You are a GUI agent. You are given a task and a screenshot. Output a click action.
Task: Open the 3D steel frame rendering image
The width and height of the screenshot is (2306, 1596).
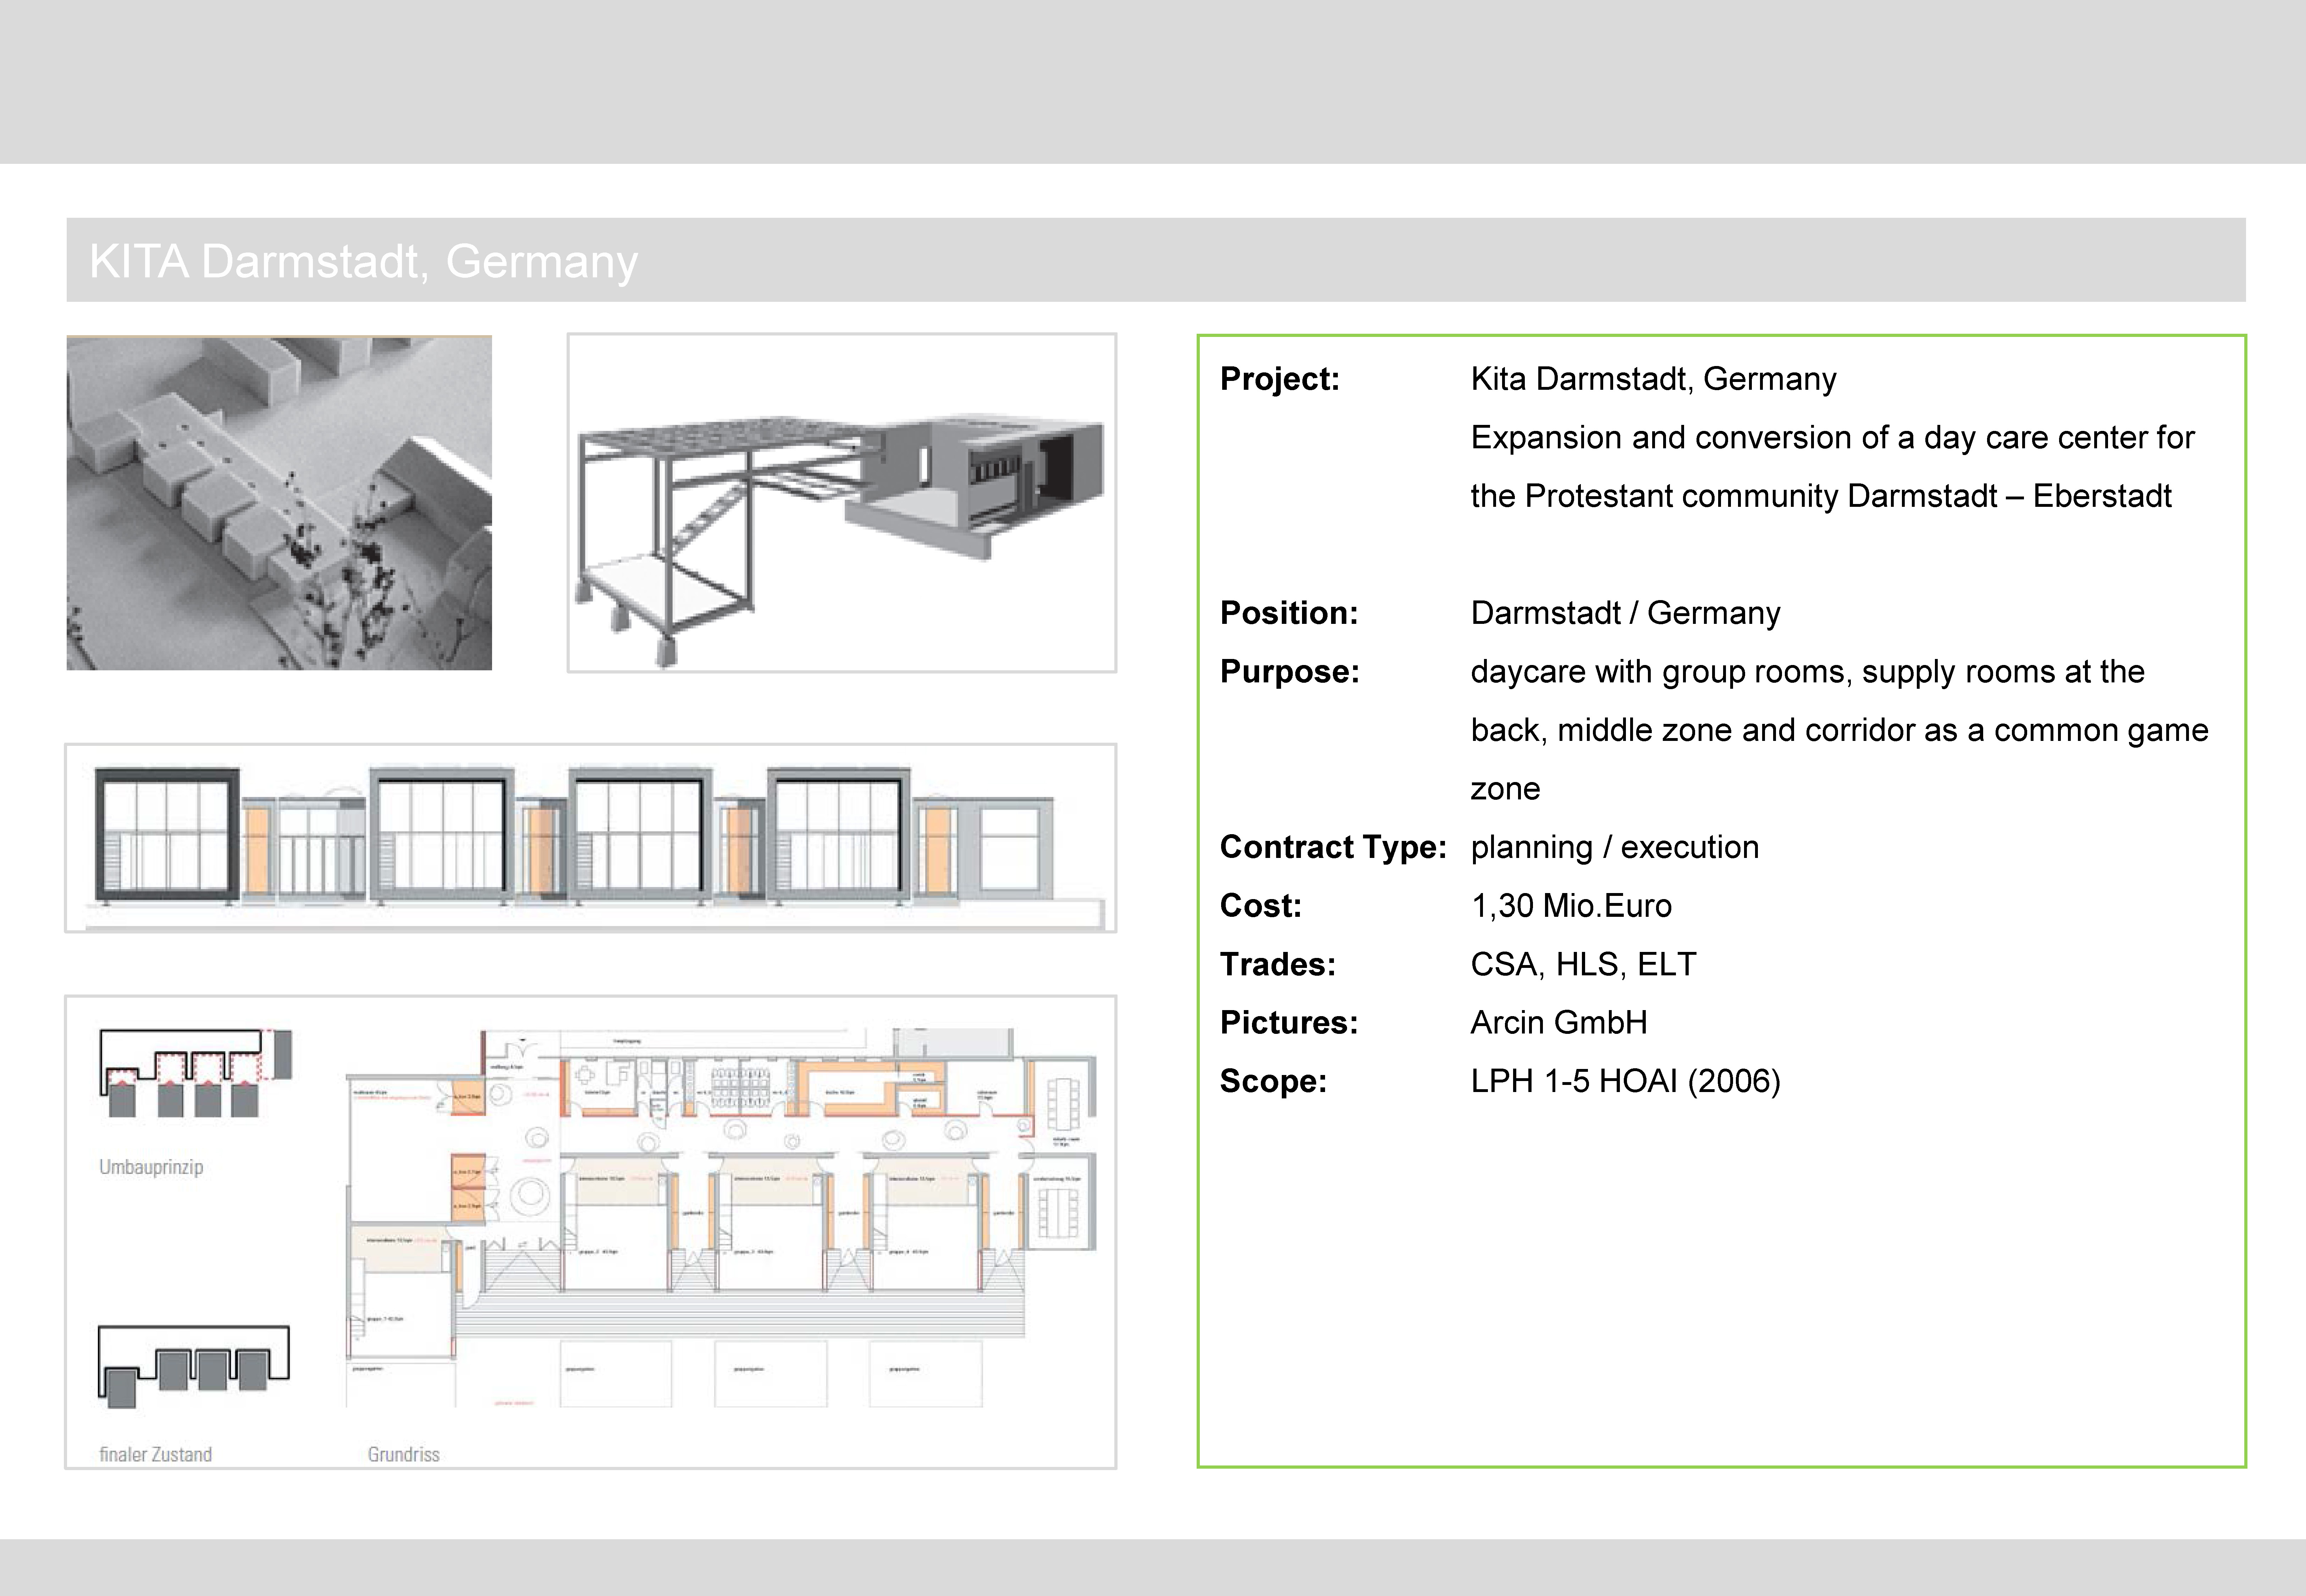[x=842, y=503]
